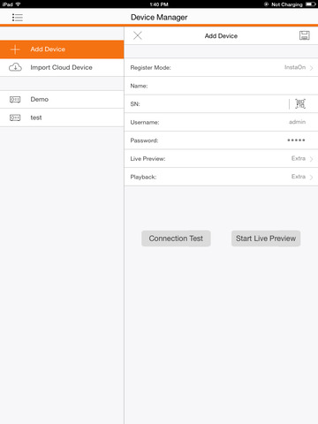Image resolution: width=318 pixels, height=424 pixels.
Task: Open the test device entry
Action: tap(62, 117)
